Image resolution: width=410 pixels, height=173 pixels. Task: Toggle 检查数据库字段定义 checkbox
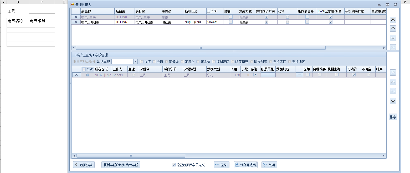click(174, 165)
